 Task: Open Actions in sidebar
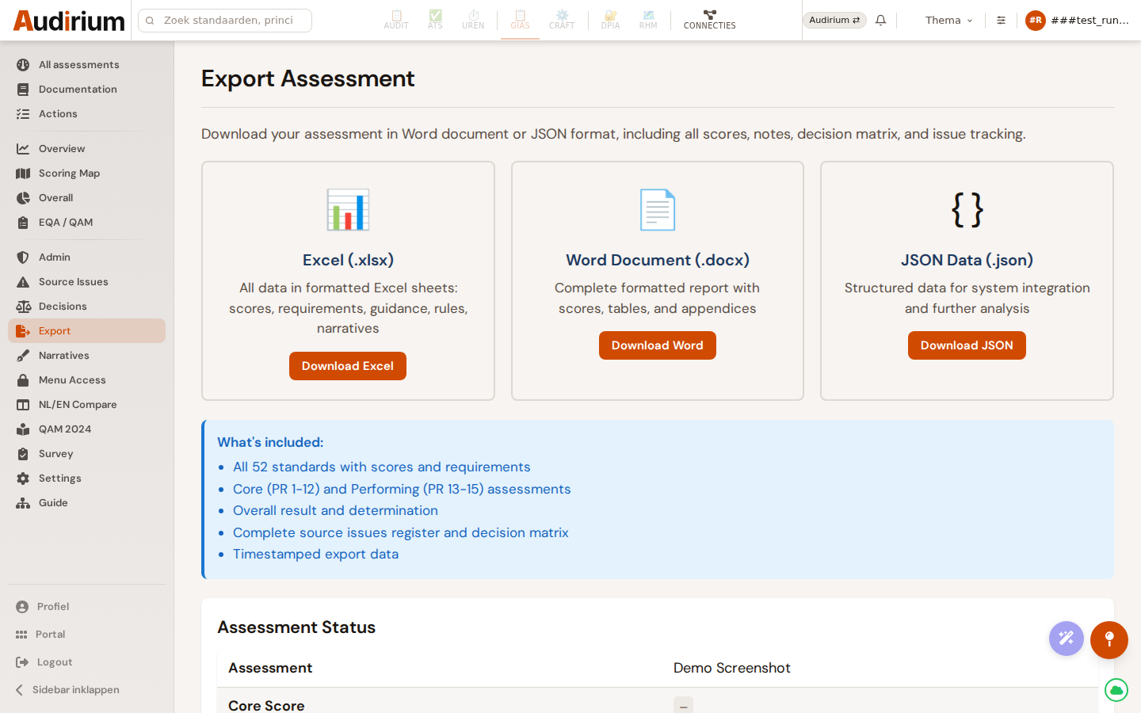click(86, 114)
